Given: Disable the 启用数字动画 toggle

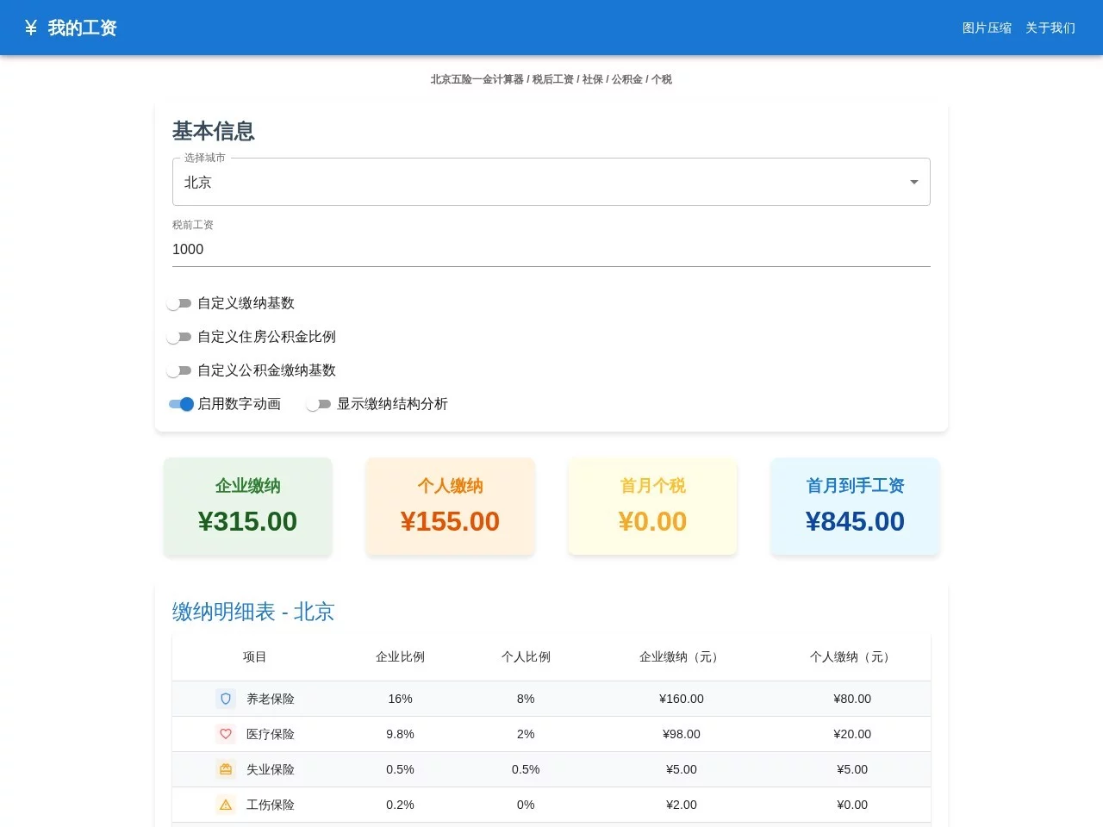Looking at the screenshot, I should [182, 404].
